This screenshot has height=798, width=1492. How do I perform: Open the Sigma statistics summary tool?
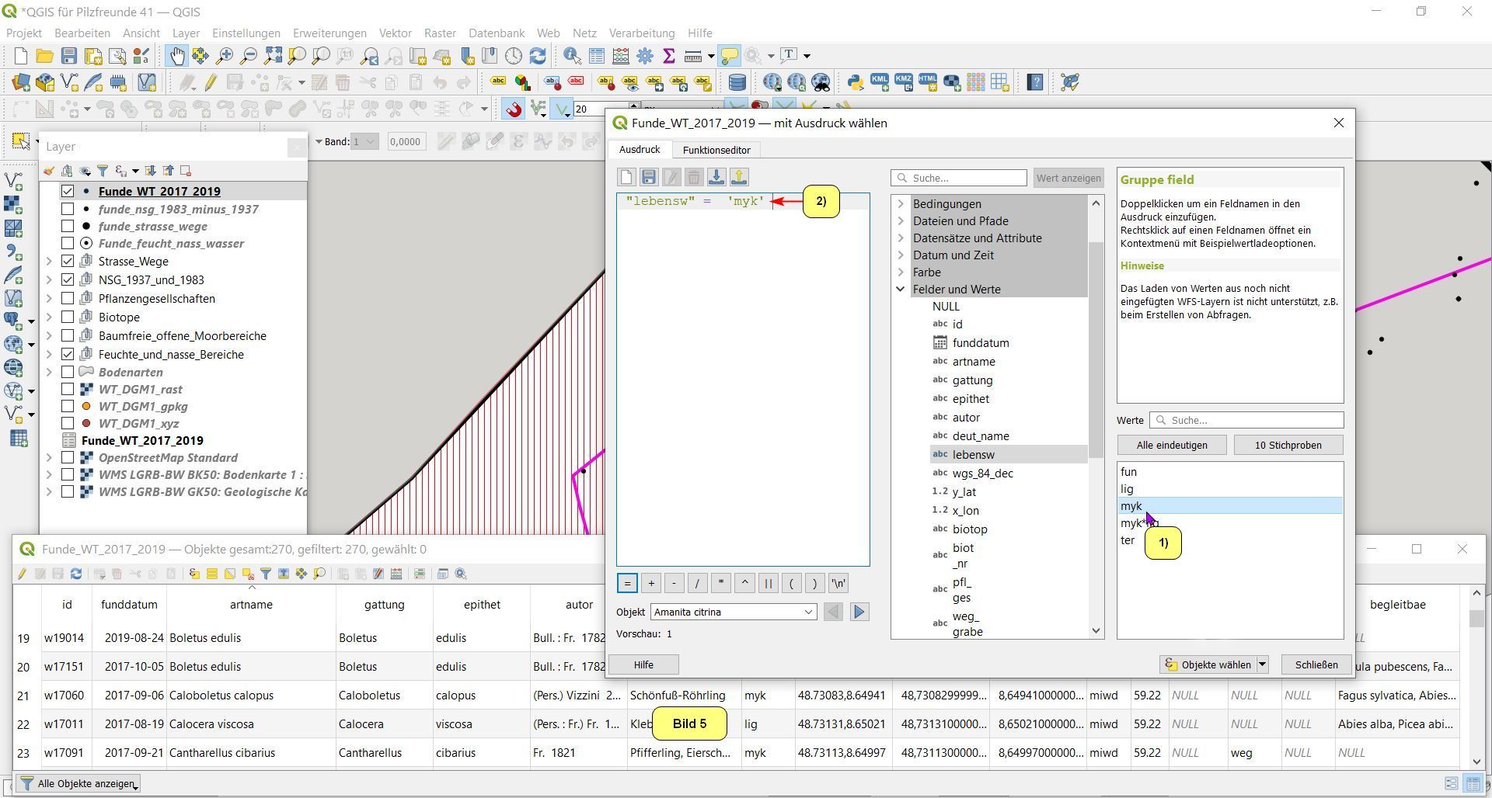pos(668,56)
